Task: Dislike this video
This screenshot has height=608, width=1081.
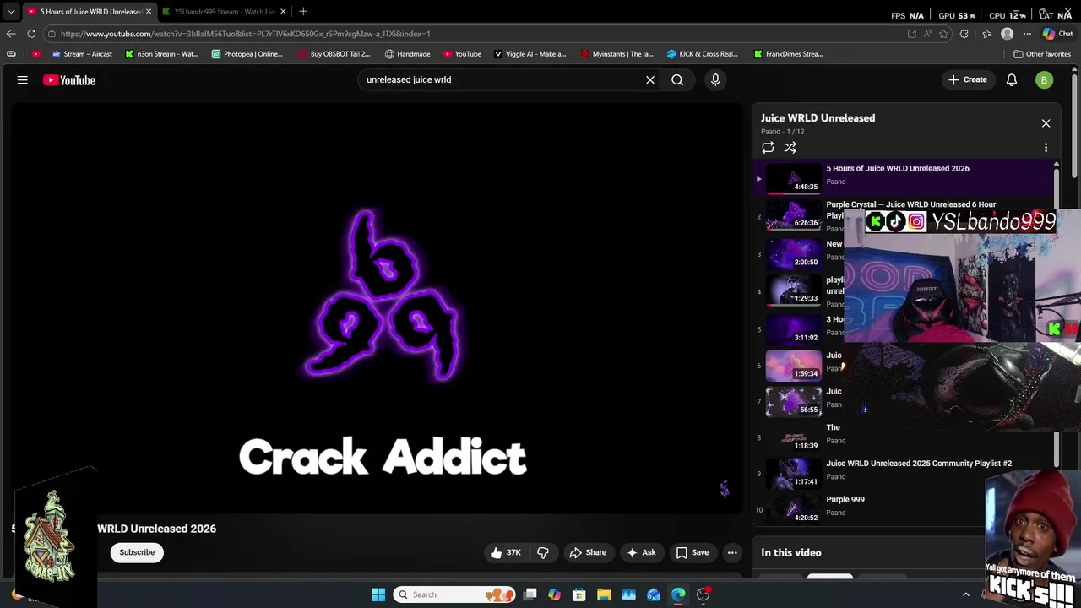Action: tap(543, 552)
